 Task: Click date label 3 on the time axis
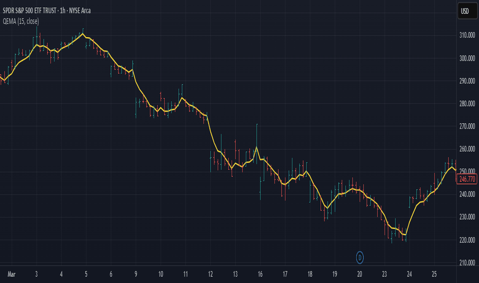(x=36, y=274)
